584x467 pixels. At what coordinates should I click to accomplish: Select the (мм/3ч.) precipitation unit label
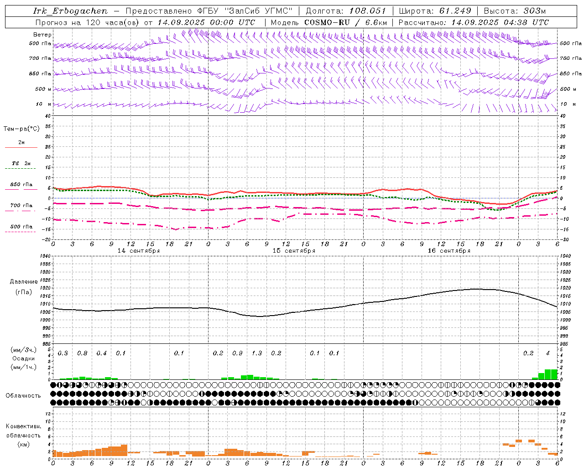pos(23,350)
